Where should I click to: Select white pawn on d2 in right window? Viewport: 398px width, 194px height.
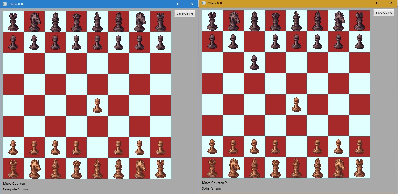click(275, 147)
